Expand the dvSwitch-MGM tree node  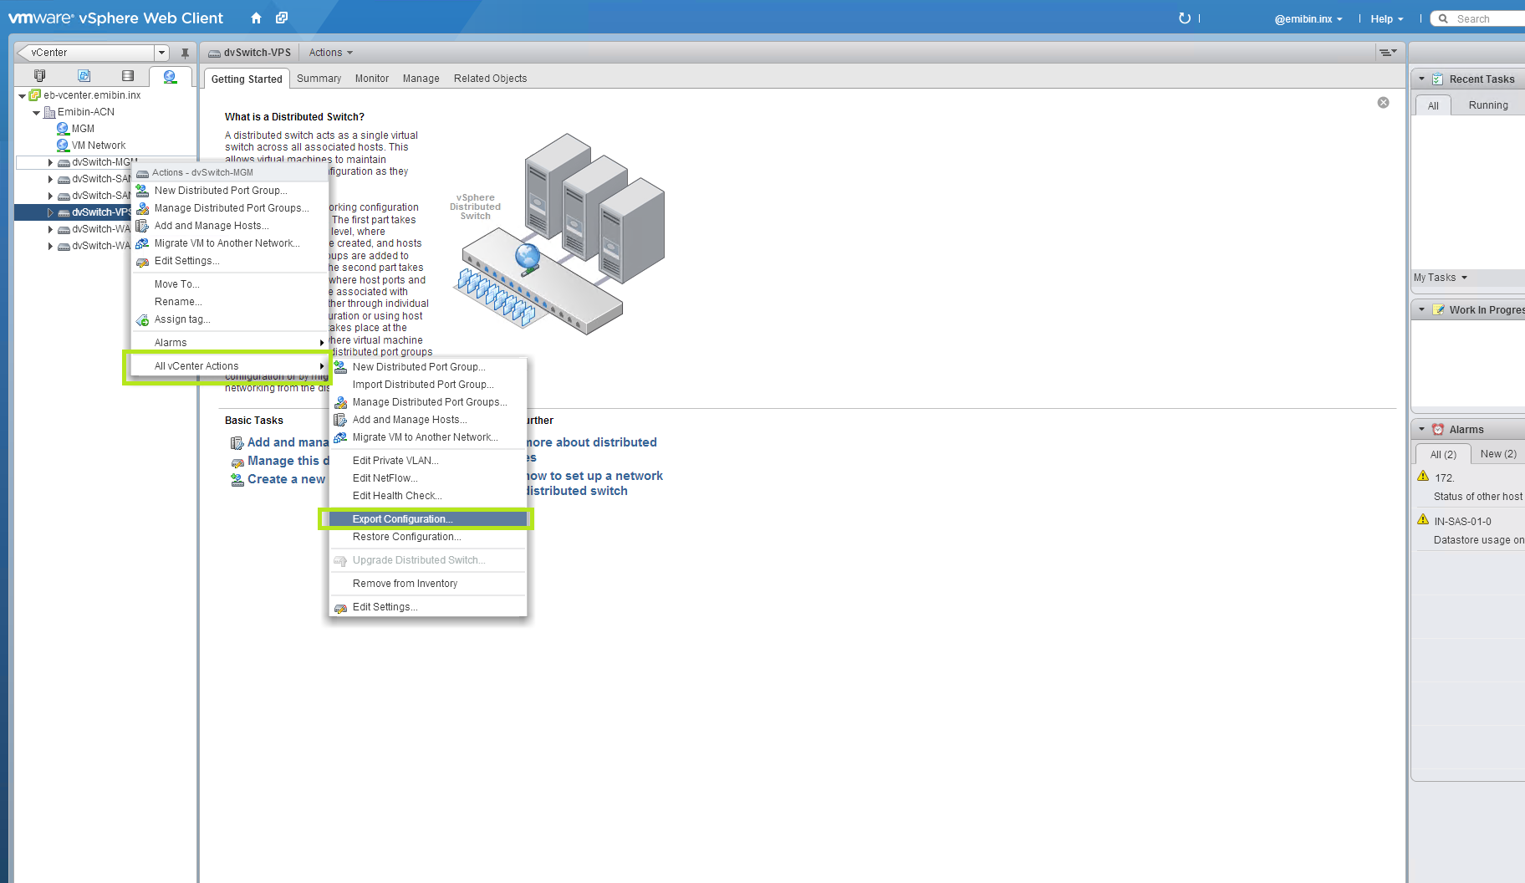[x=50, y=162]
